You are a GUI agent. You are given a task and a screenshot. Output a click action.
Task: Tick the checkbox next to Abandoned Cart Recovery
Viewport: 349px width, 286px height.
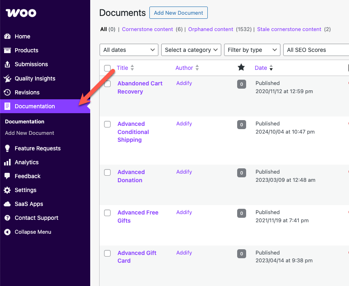(x=107, y=83)
